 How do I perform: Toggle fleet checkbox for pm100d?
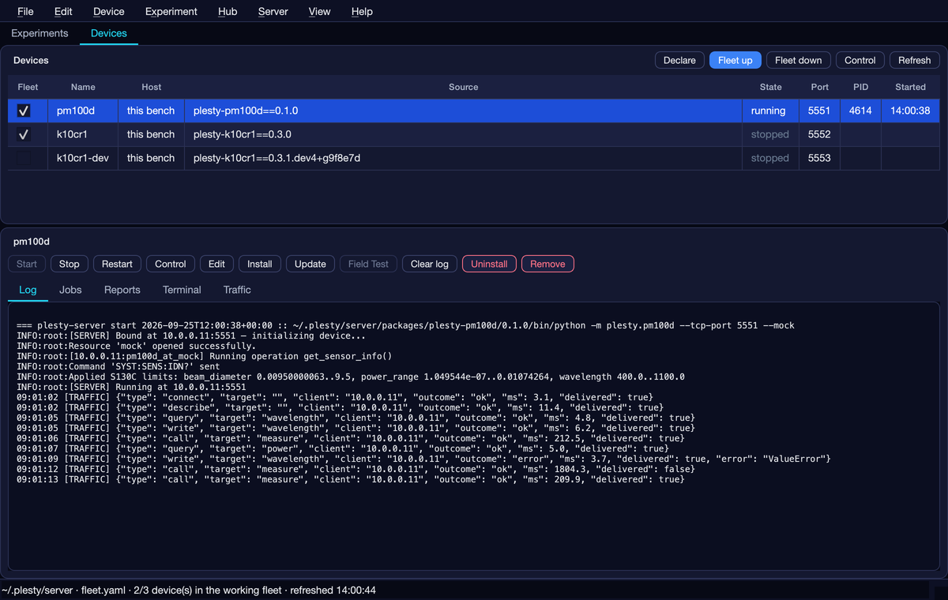click(x=24, y=111)
